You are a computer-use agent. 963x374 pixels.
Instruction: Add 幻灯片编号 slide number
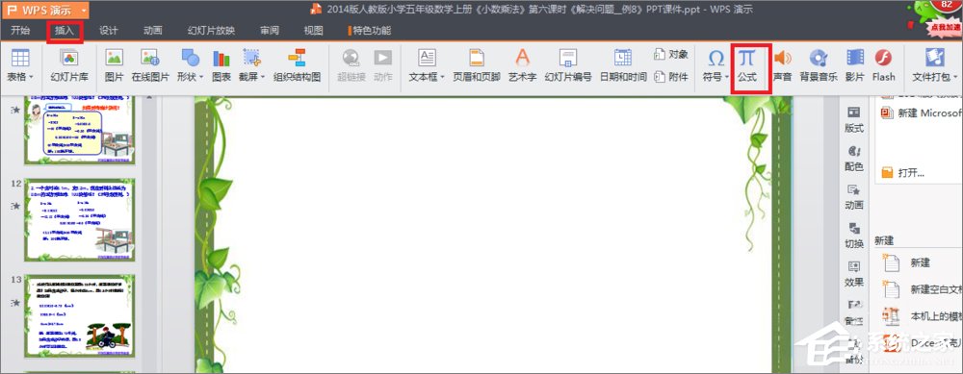568,65
